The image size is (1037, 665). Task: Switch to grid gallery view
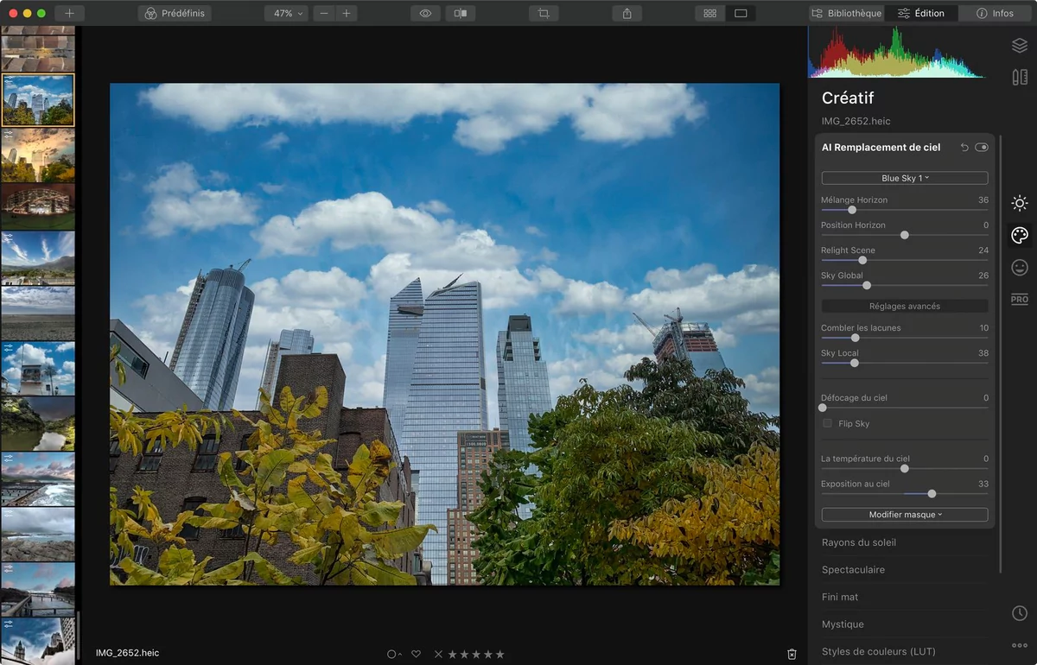click(710, 14)
